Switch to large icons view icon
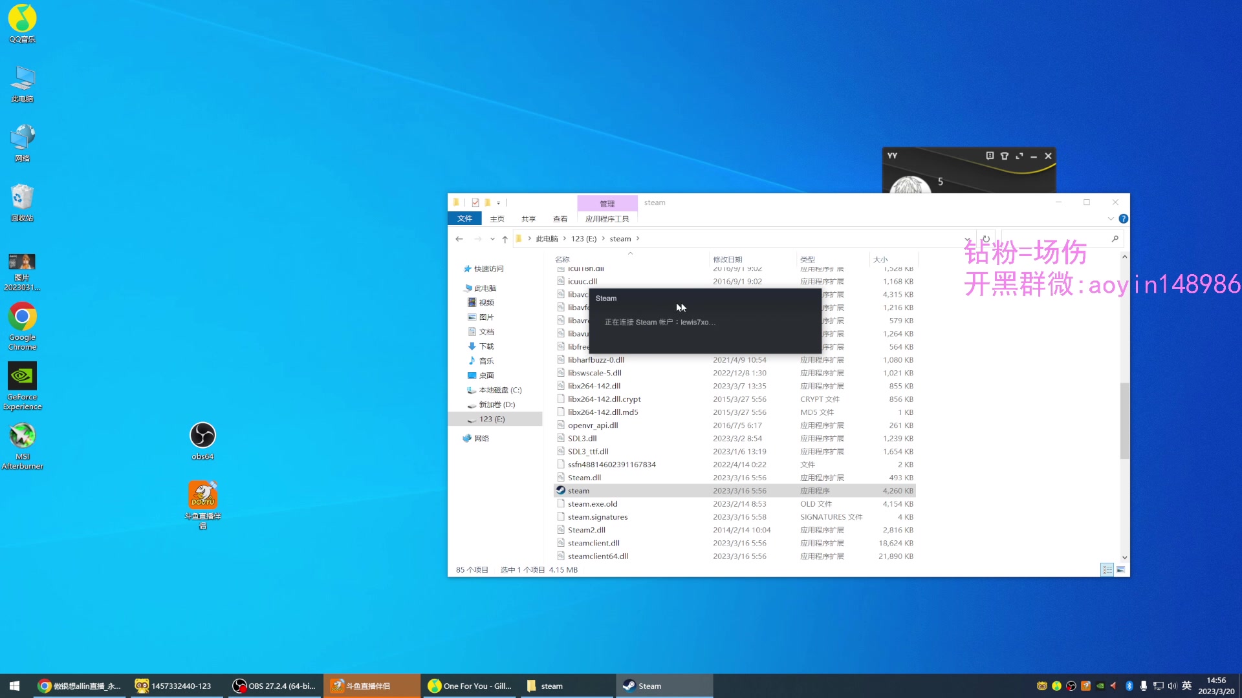Image resolution: width=1242 pixels, height=698 pixels. [1120, 570]
